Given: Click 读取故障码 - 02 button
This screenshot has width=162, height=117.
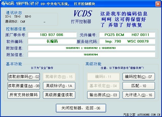Looking at the screenshot, I should (x=24, y=77).
